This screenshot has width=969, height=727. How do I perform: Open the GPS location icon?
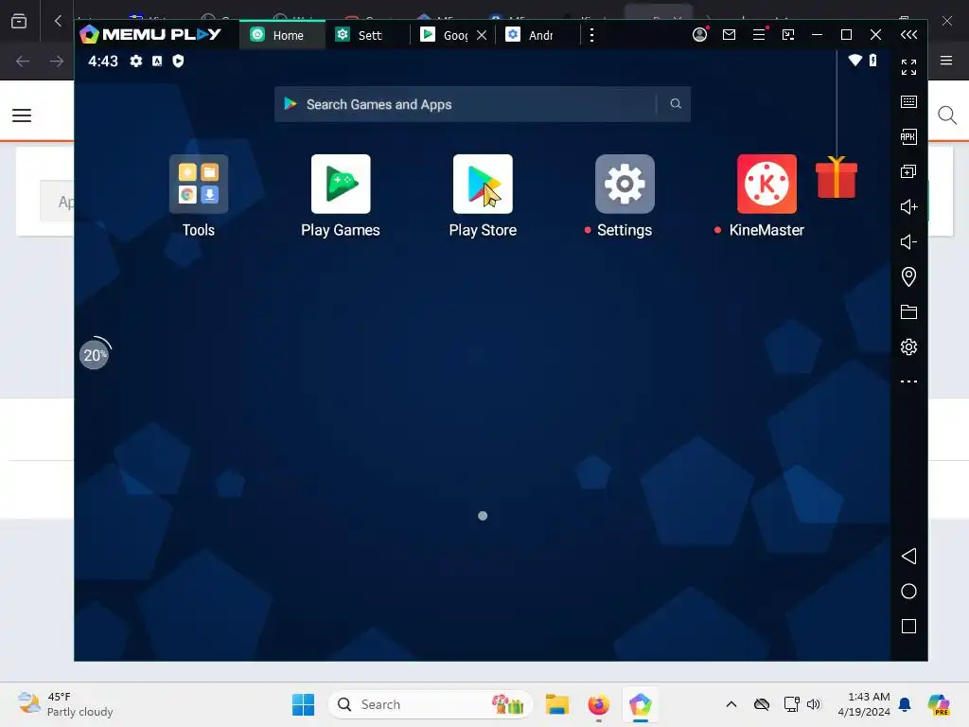908,276
